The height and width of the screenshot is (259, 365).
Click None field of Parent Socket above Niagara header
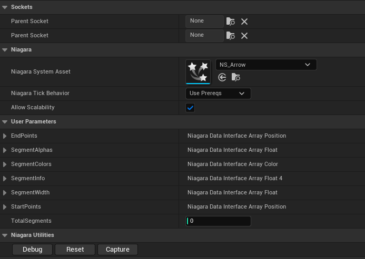click(x=204, y=36)
